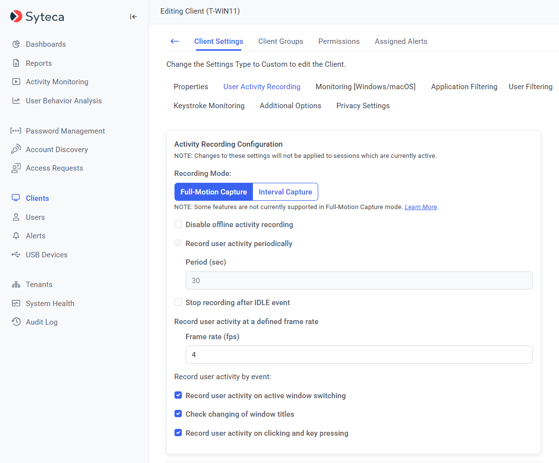Go back using the left arrow icon
559x463 pixels.
tap(174, 41)
